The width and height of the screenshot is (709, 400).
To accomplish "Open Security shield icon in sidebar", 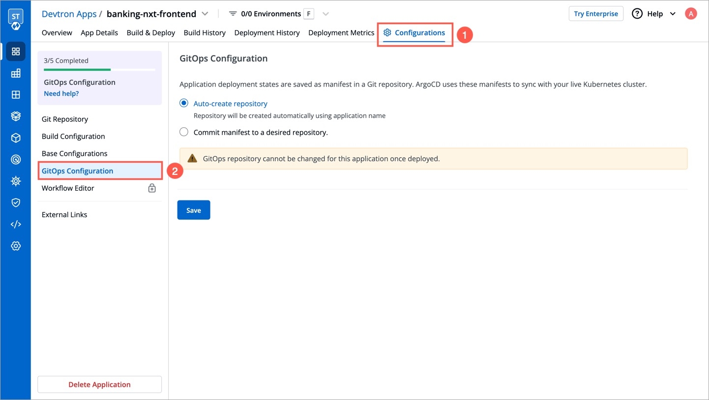I will pyautogui.click(x=16, y=202).
